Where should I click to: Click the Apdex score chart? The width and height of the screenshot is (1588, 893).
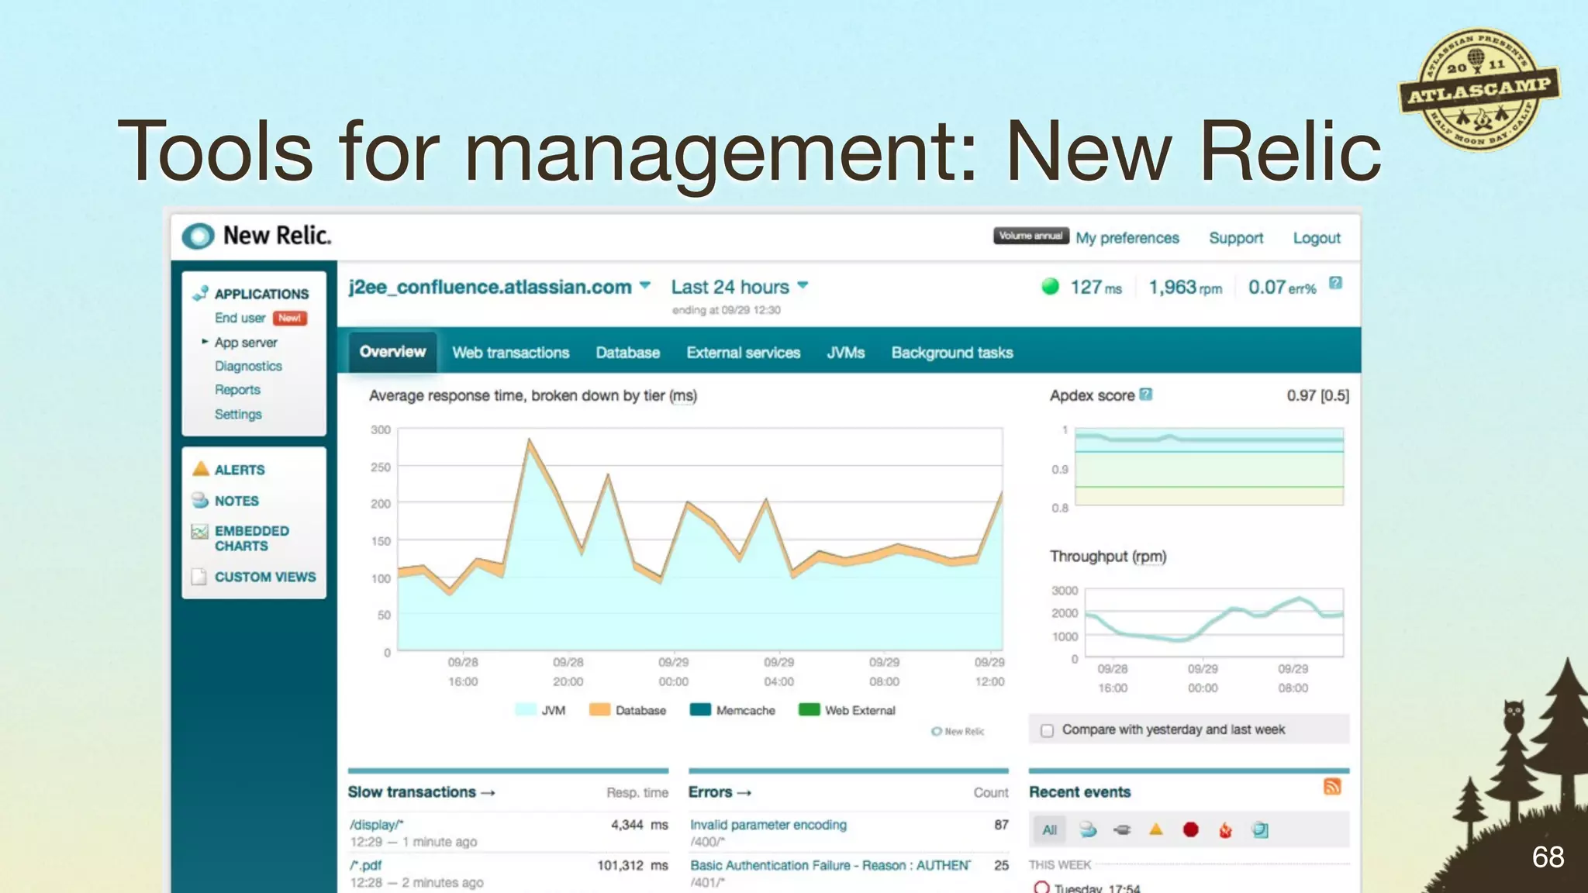click(1209, 467)
